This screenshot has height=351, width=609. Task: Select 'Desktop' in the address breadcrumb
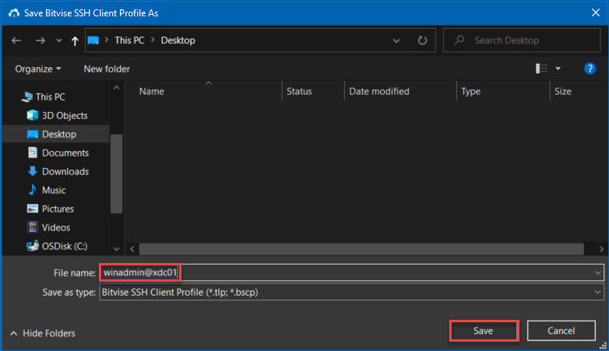[178, 40]
